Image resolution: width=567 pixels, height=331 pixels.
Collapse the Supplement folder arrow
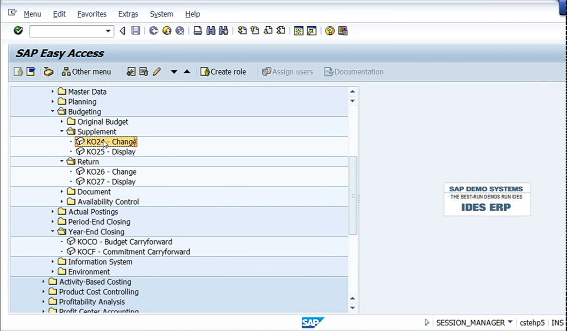(x=62, y=132)
